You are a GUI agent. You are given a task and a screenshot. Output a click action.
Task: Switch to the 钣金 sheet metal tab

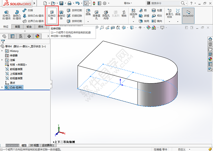click(x=29, y=27)
